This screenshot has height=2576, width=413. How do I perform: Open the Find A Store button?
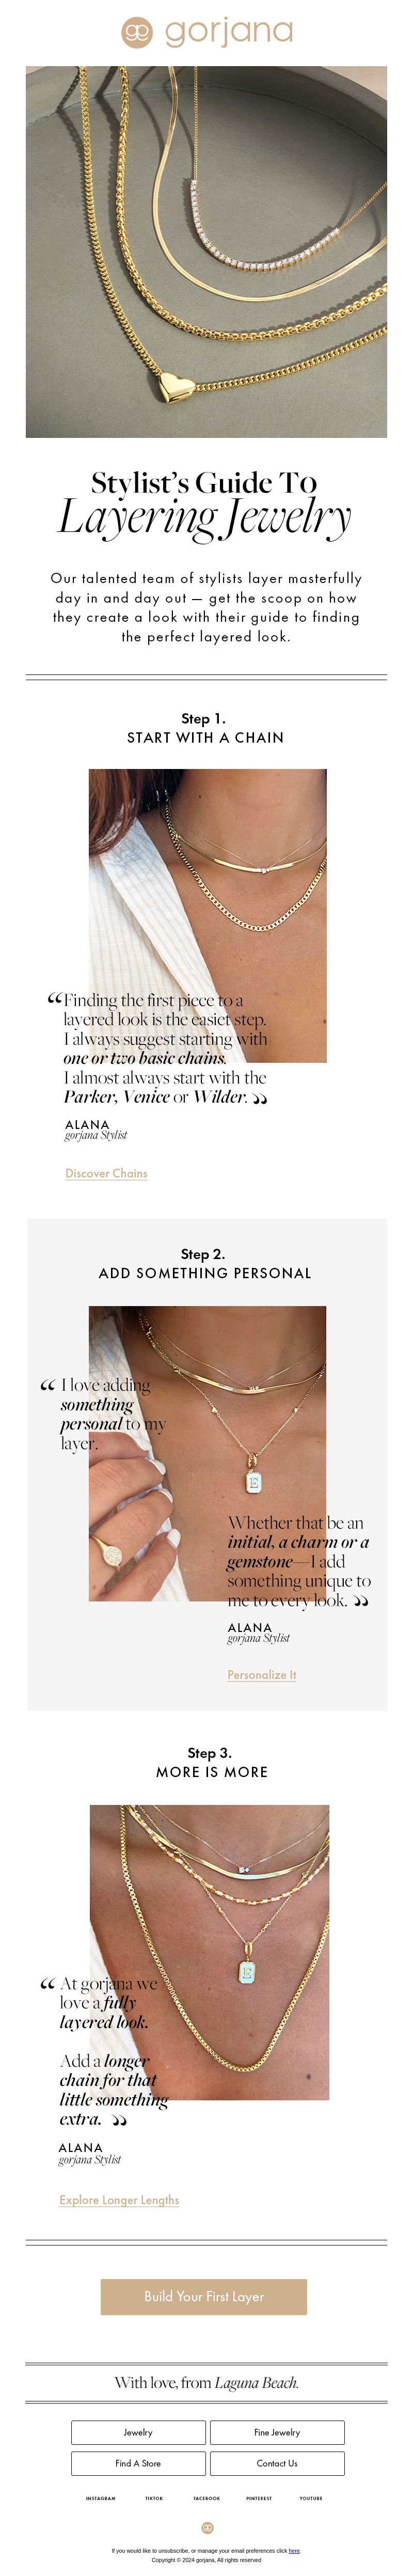click(138, 2463)
